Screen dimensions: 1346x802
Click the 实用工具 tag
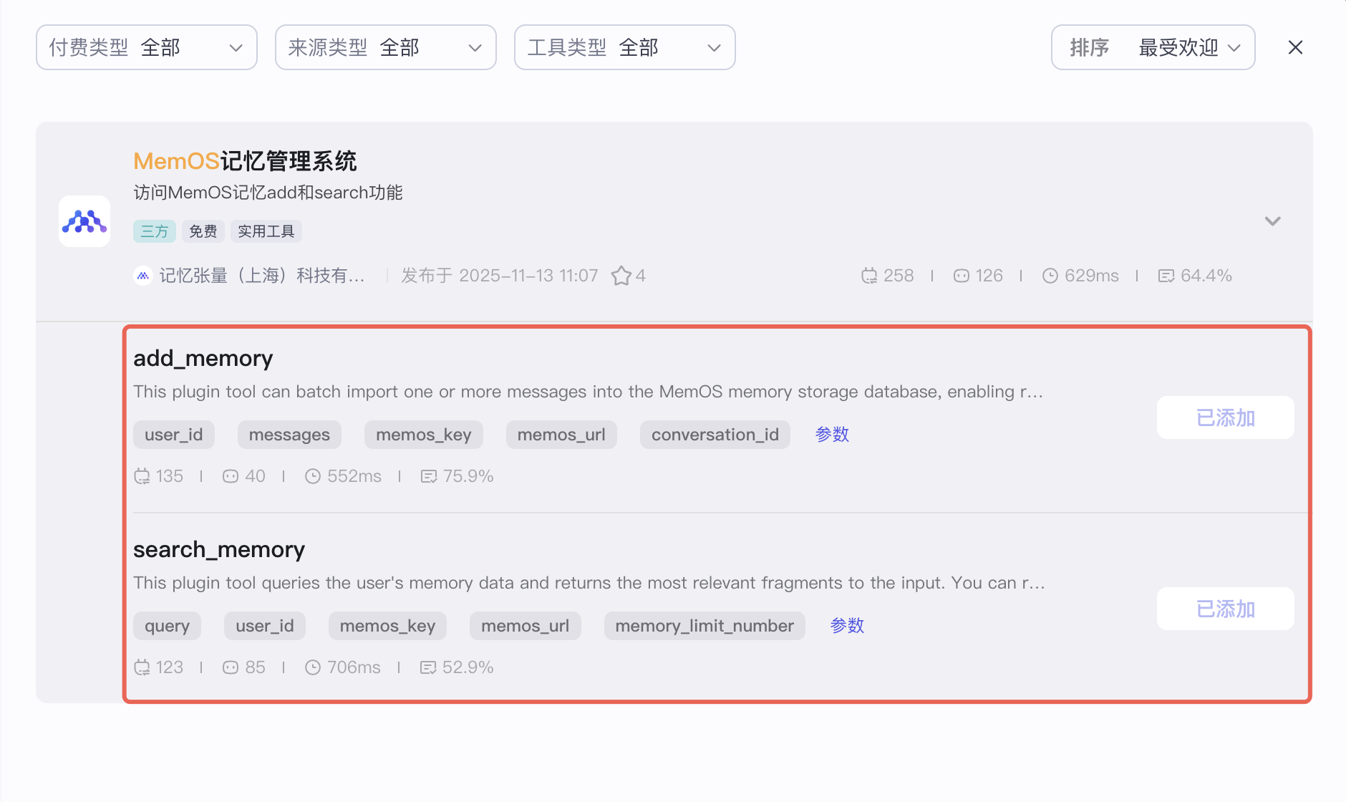coord(266,231)
